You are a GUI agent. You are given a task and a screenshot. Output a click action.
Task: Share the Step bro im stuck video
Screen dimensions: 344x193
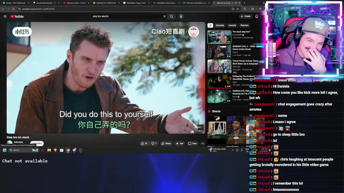tap(166, 143)
